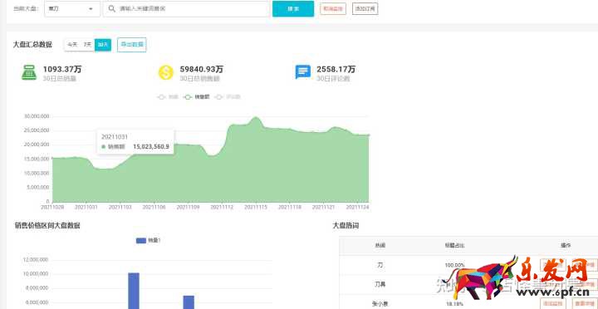Viewport: 598px width, 309px height.
Task: Click the first gray legend marker above the chart
Action: [x=162, y=97]
